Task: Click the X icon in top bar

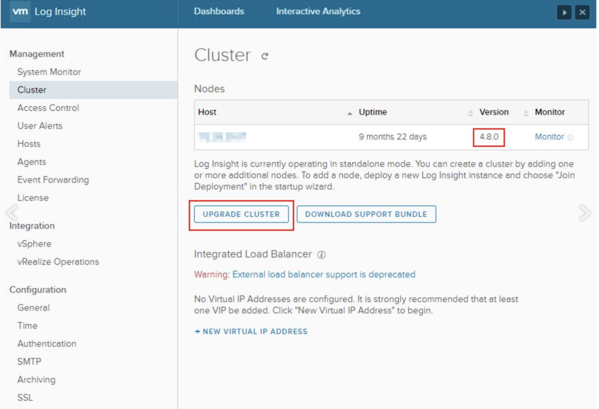Action: [581, 12]
